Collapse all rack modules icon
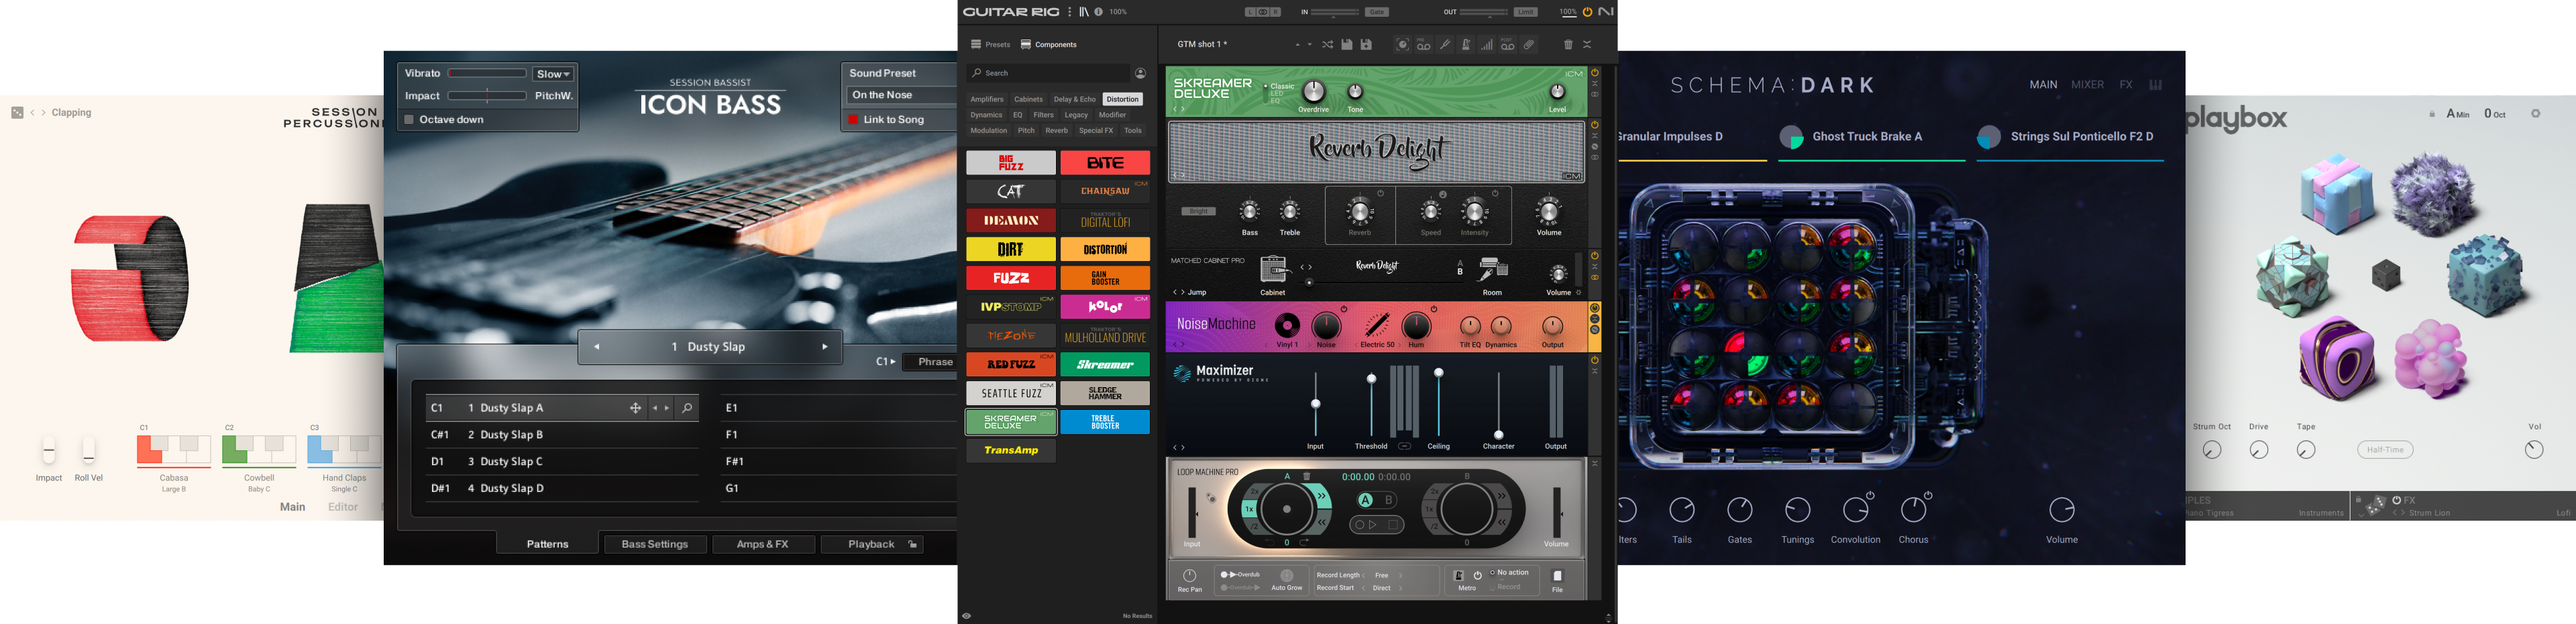This screenshot has height=624, width=2576. click(x=1587, y=45)
